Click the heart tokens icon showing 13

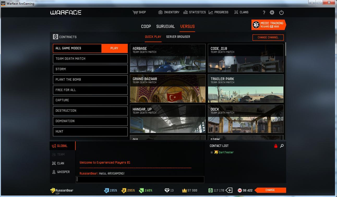pos(167,190)
